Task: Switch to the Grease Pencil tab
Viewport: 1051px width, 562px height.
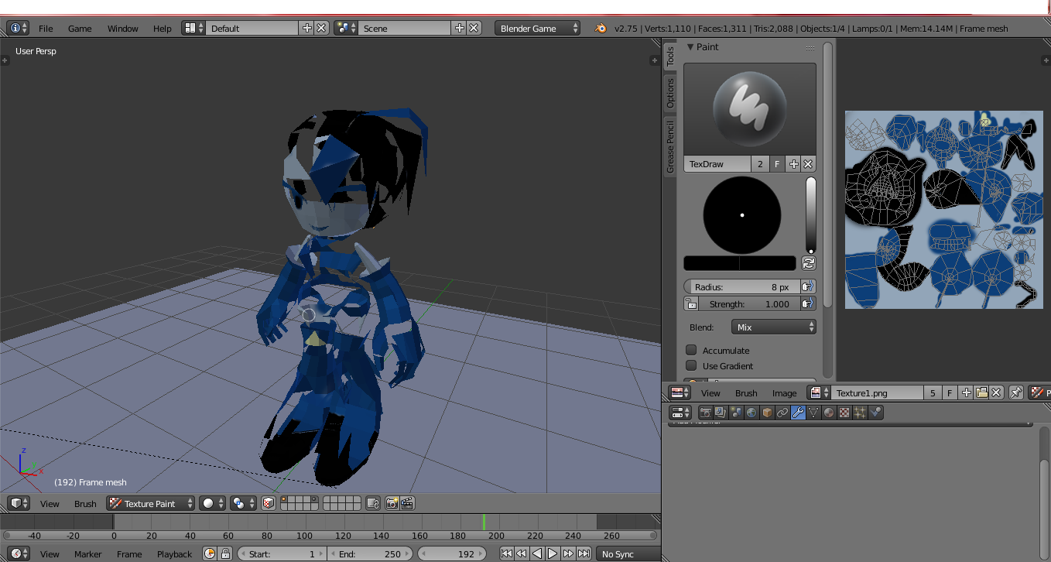Action: coord(670,147)
